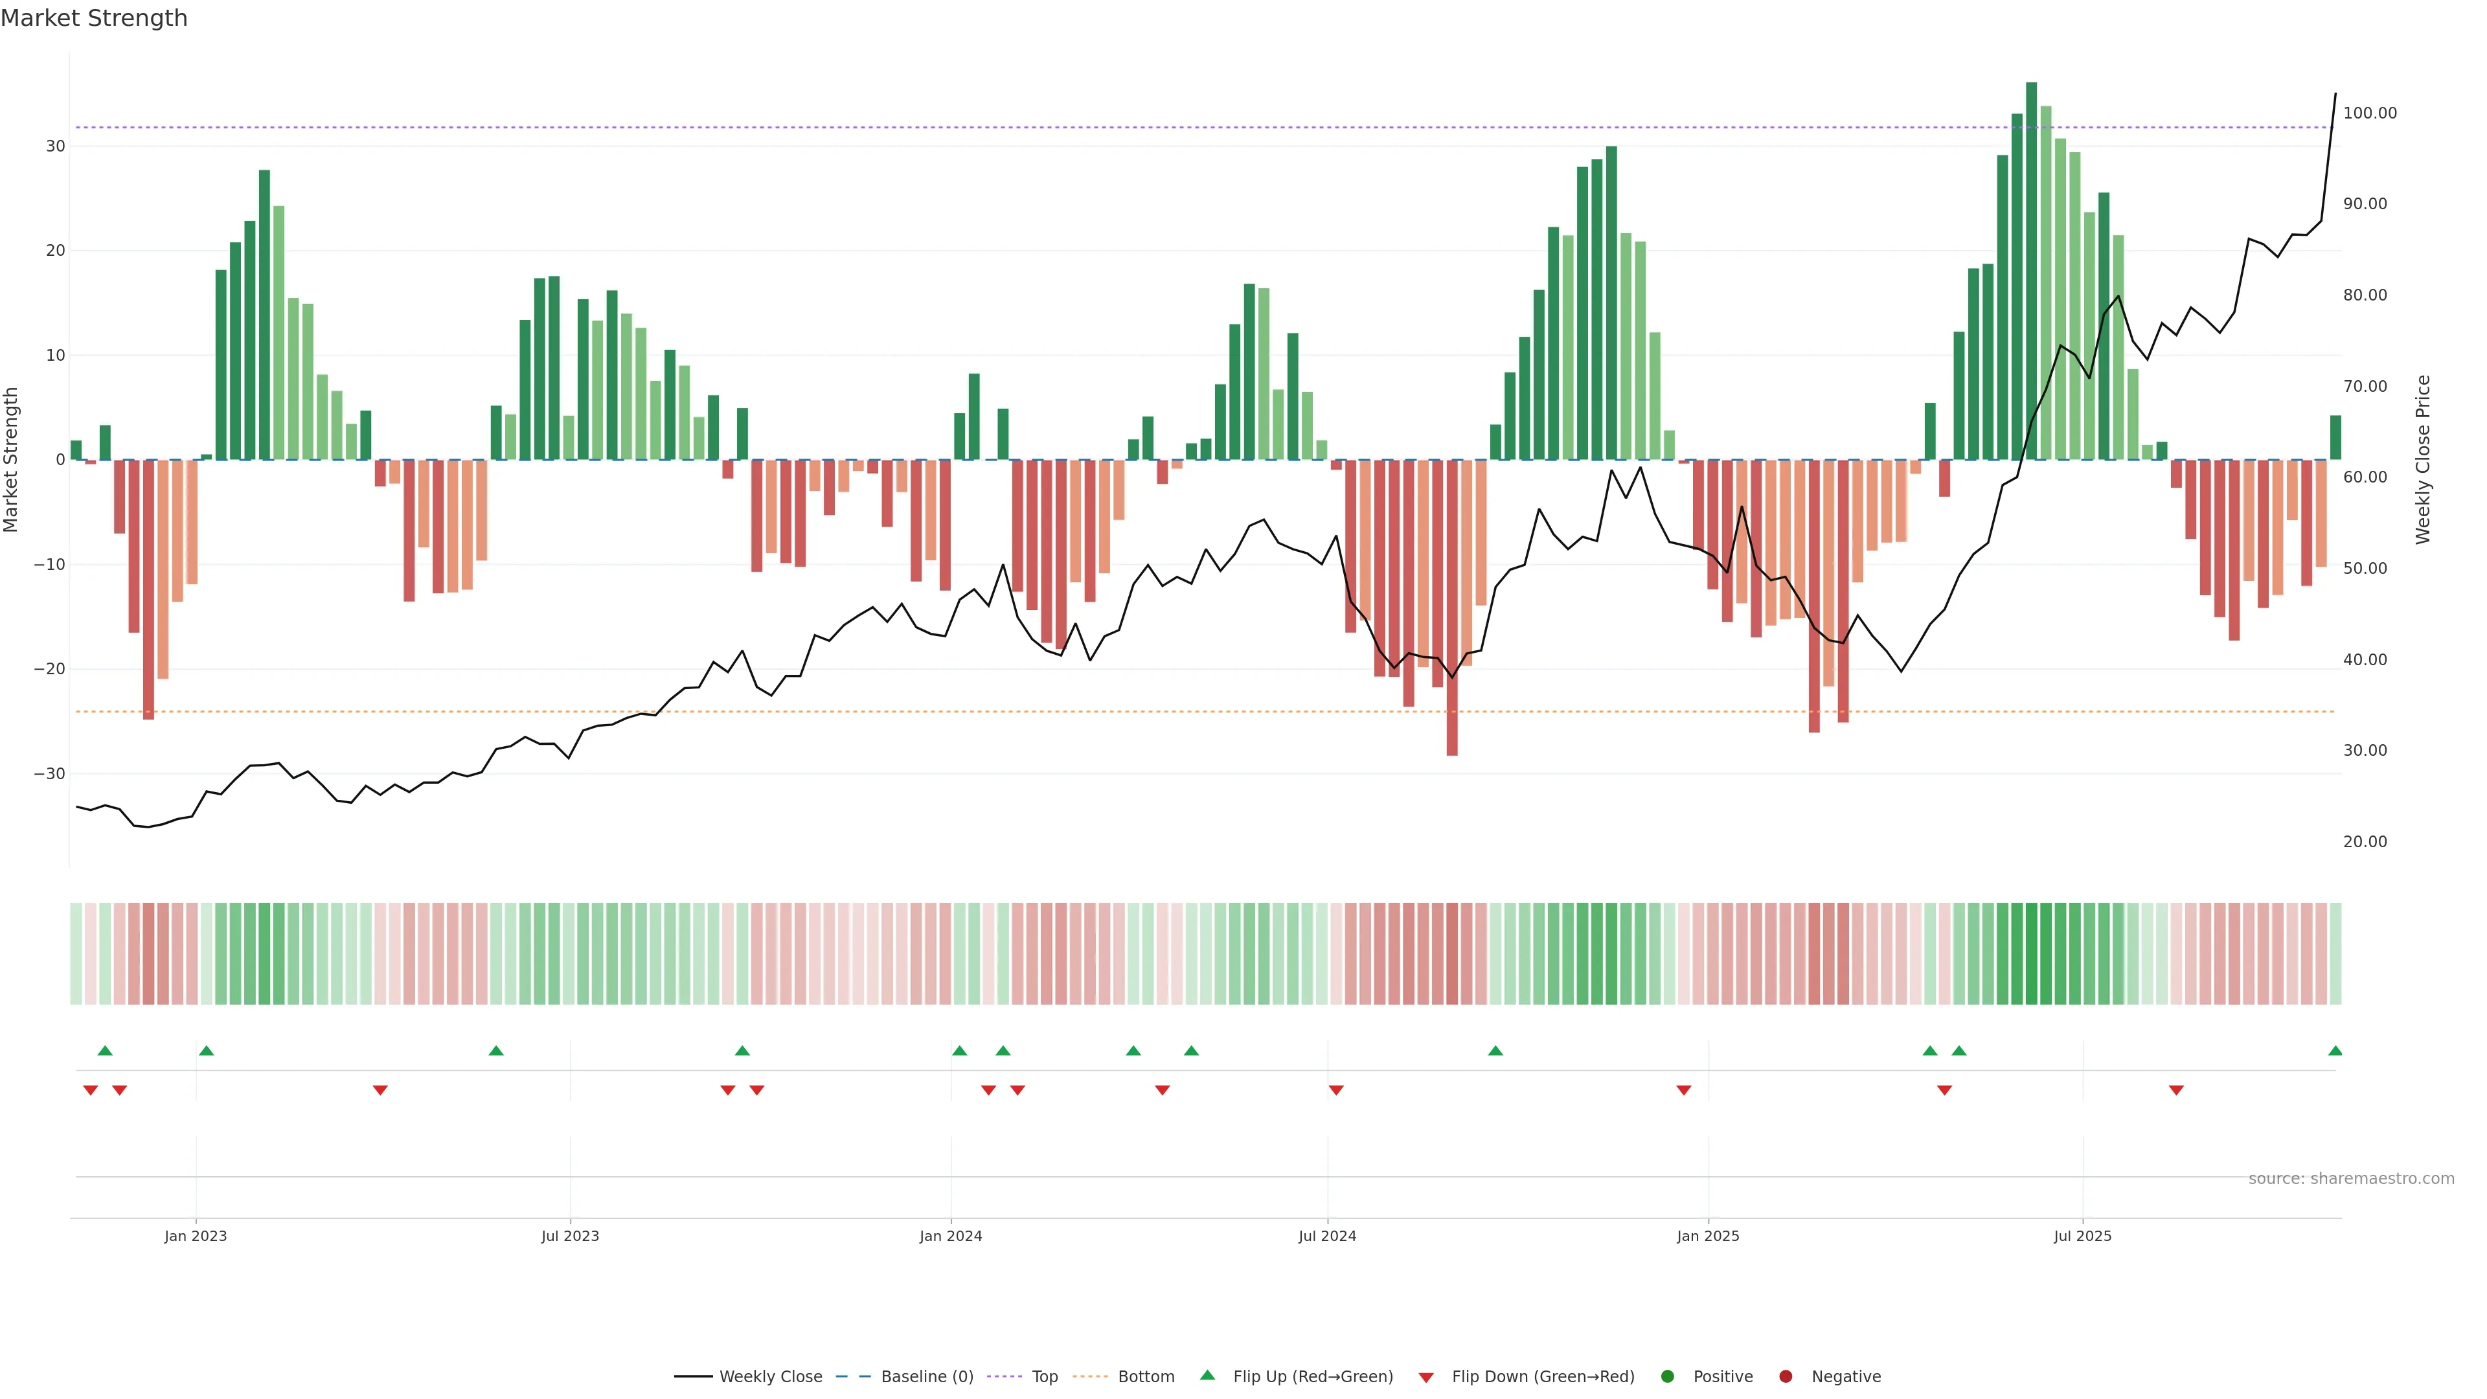Click the rightmost green flip-up triangle marker
Screen dimensions: 2487x1399
pyautogui.click(x=2334, y=1051)
